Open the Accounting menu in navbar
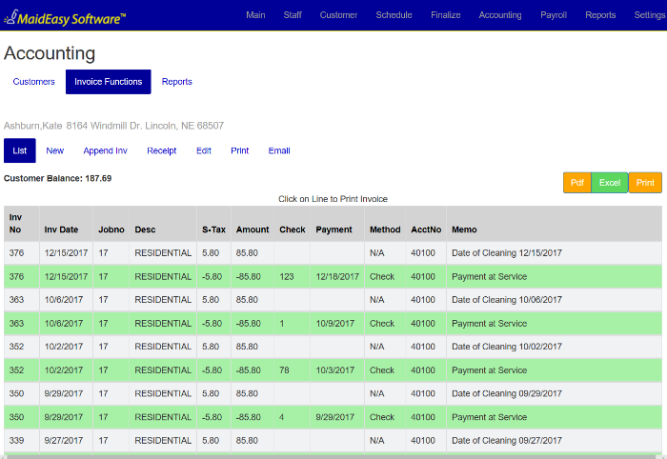The image size is (667, 459). pyautogui.click(x=500, y=15)
